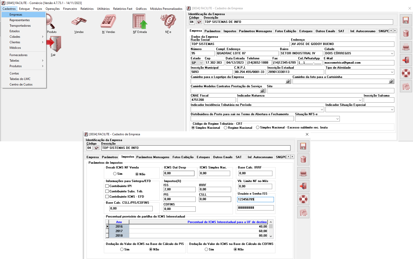Click the ISS percentage field
The height and width of the screenshot is (259, 413).
pyautogui.click(x=180, y=189)
